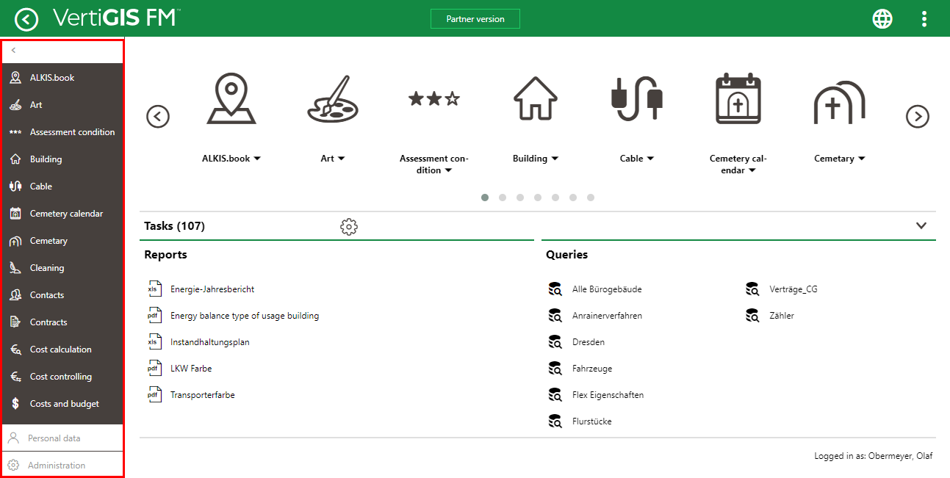The image size is (950, 478).
Task: Go to next carousel page arrow
Action: (x=917, y=116)
